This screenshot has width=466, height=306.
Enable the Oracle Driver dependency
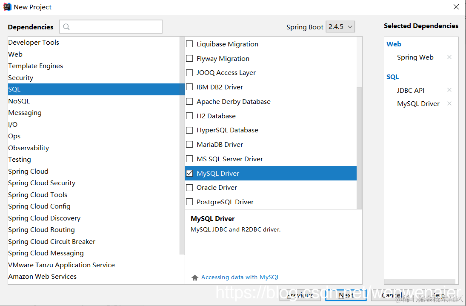pos(189,188)
